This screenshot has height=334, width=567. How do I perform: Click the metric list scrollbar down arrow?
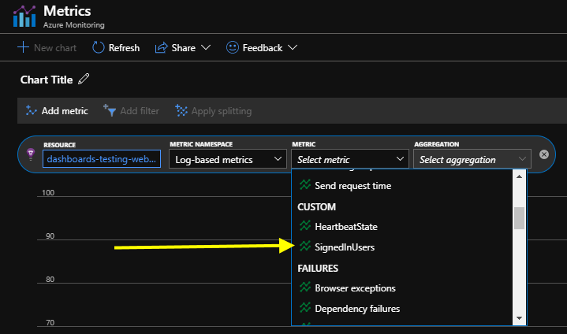[519, 317]
